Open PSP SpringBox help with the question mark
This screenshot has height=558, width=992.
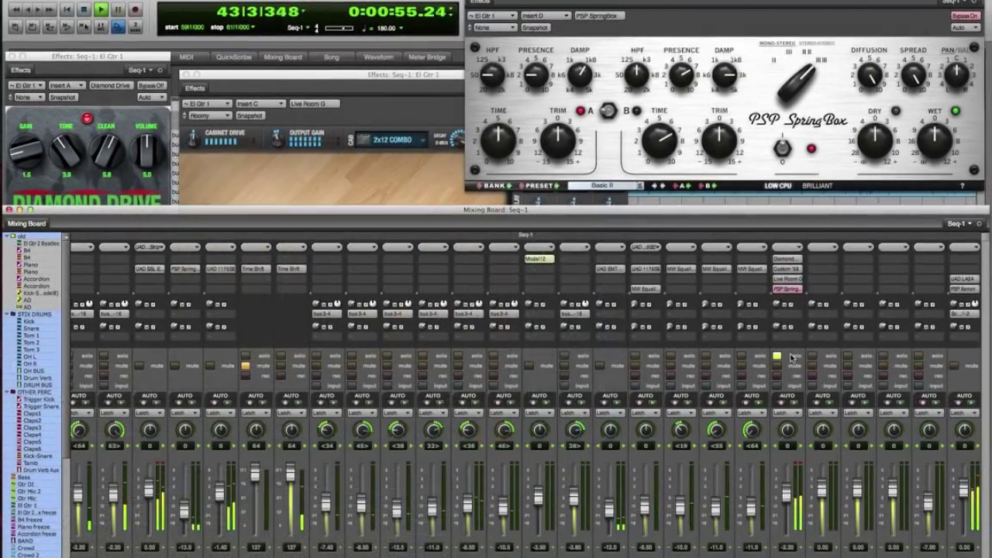(963, 186)
